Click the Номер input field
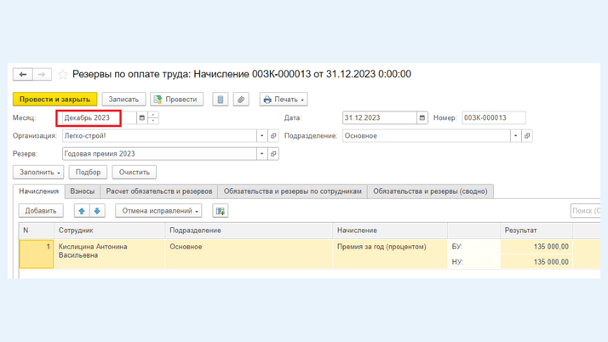The width and height of the screenshot is (608, 342). (x=493, y=118)
